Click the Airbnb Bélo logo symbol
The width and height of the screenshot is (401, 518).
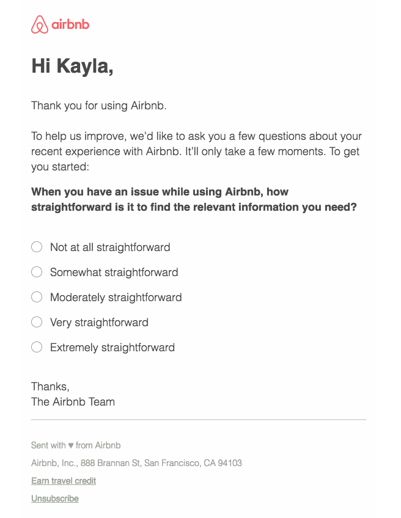tap(39, 24)
